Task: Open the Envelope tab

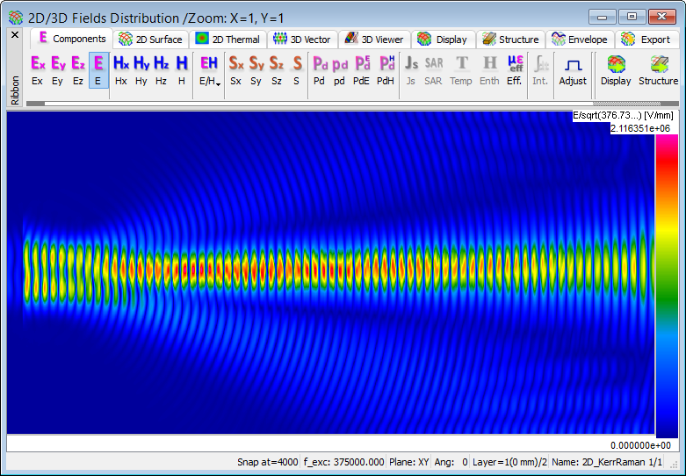Action: click(x=580, y=40)
